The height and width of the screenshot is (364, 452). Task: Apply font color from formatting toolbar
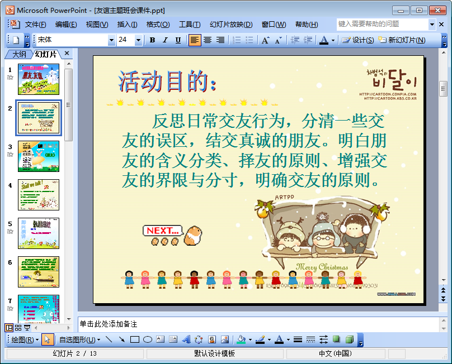pos(324,40)
